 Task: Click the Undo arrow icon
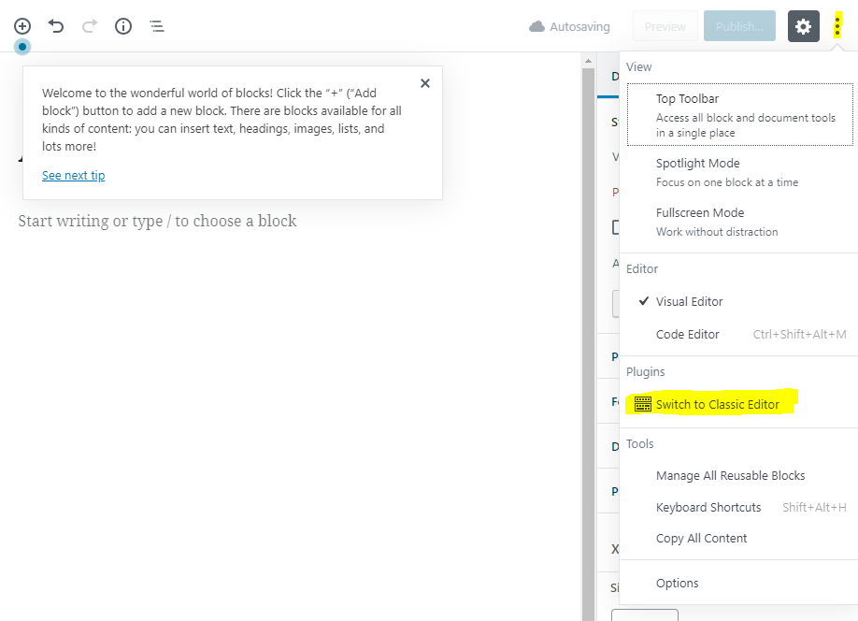56,26
